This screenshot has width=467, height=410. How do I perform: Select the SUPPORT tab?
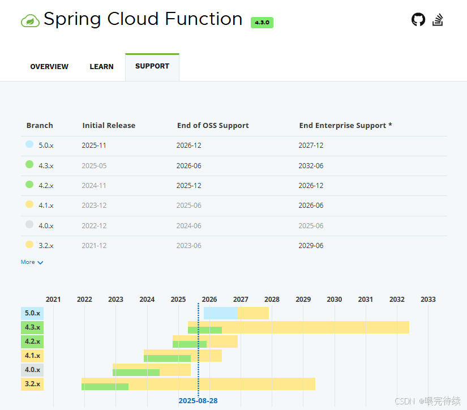coord(152,66)
